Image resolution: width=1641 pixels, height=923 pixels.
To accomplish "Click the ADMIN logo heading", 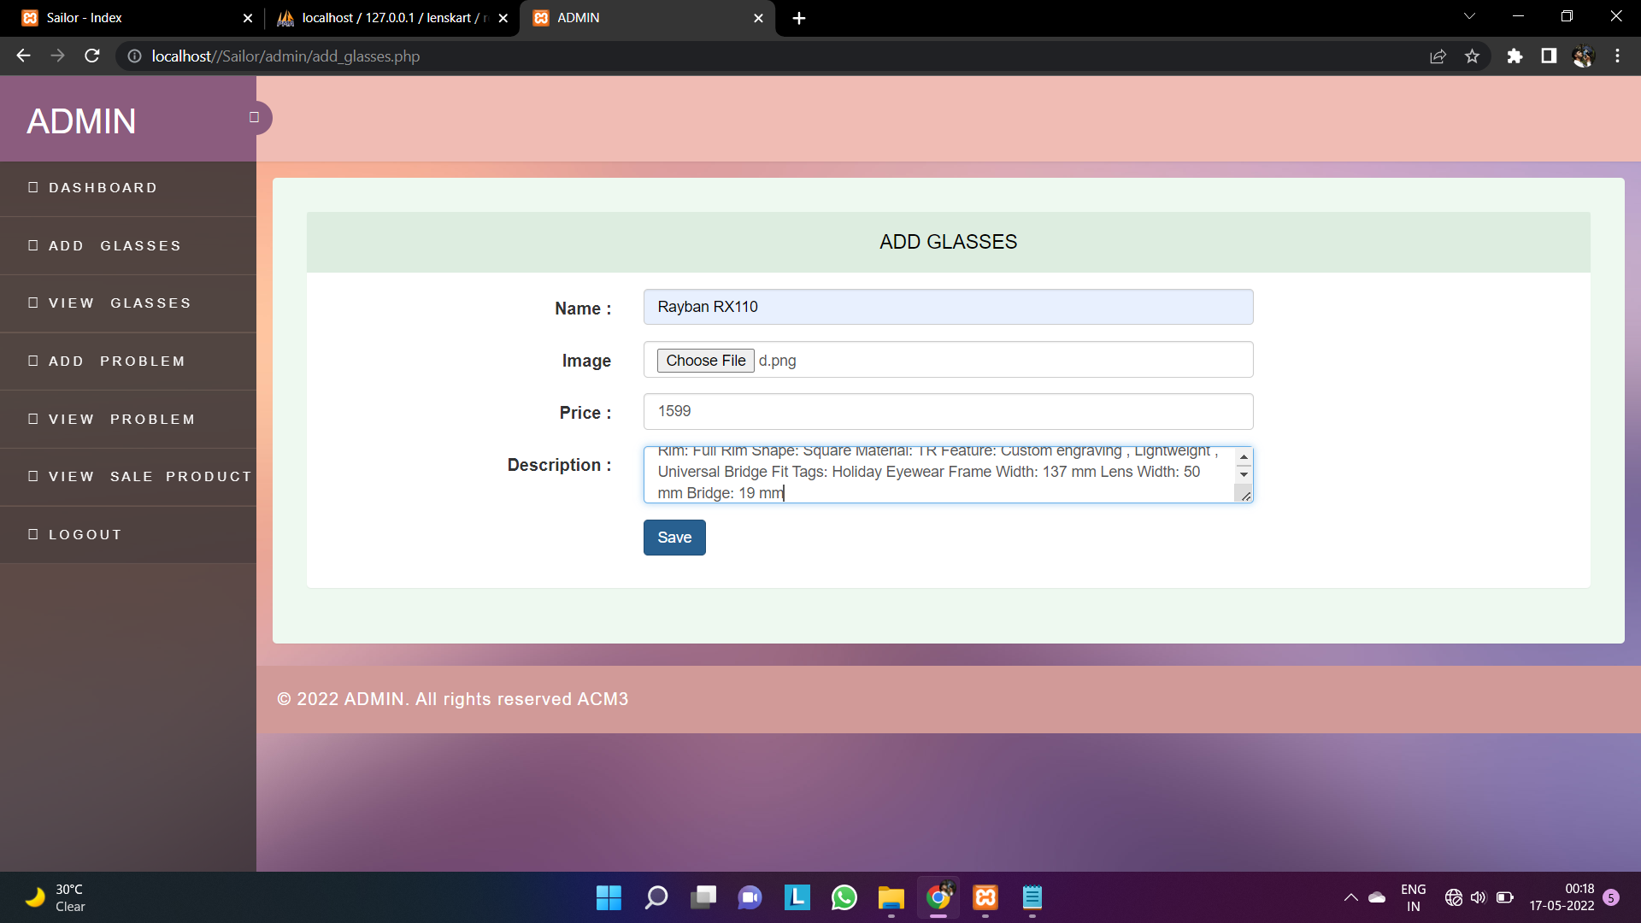I will (81, 121).
